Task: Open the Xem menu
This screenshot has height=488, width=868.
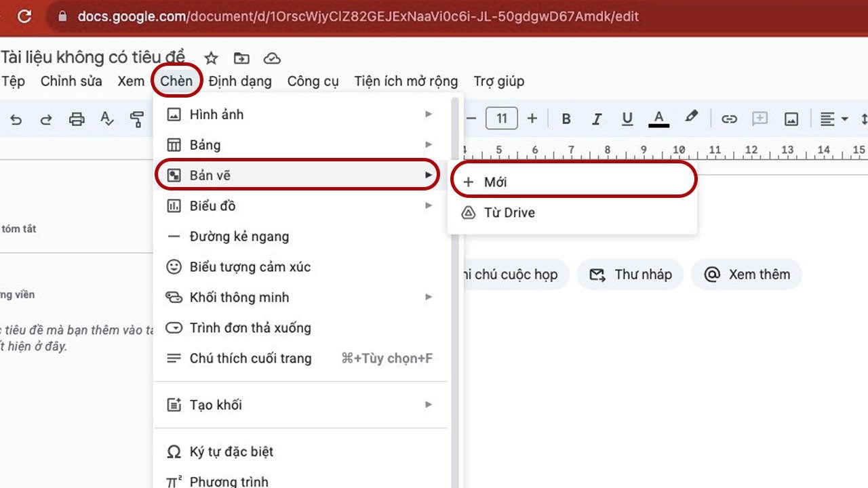Action: pos(131,81)
